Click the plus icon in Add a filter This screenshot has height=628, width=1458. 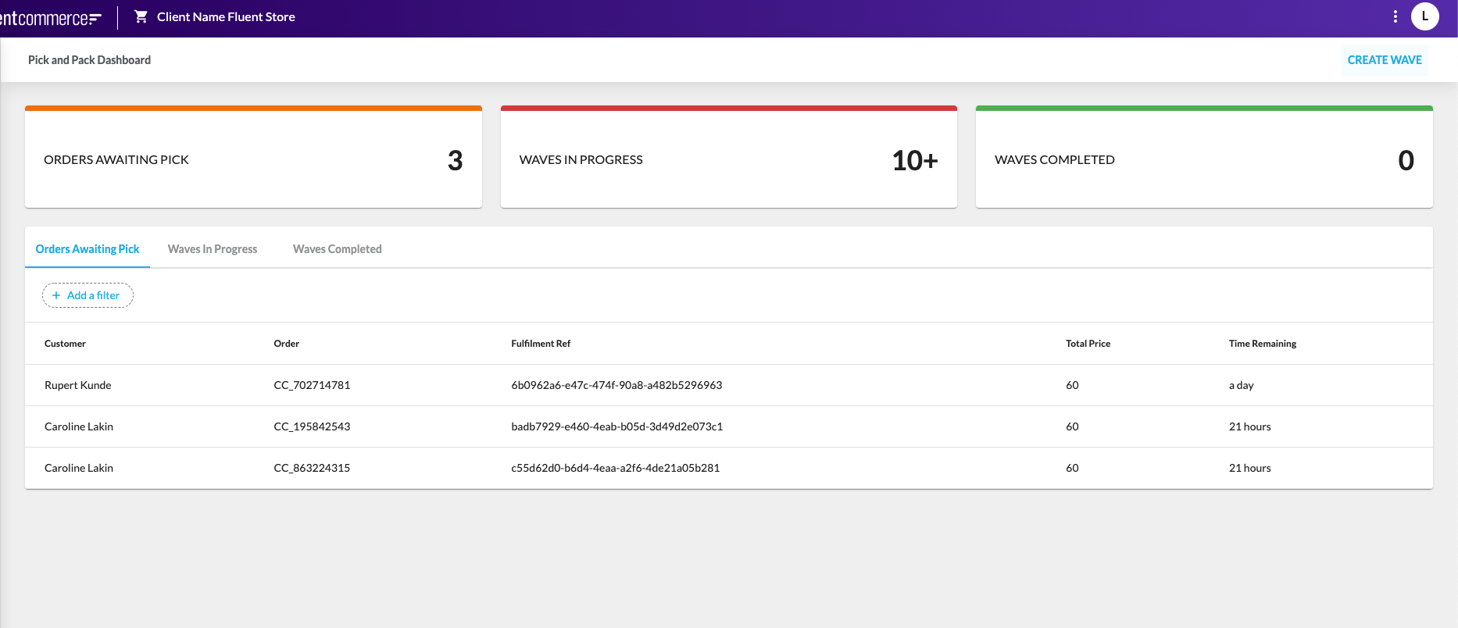[56, 295]
